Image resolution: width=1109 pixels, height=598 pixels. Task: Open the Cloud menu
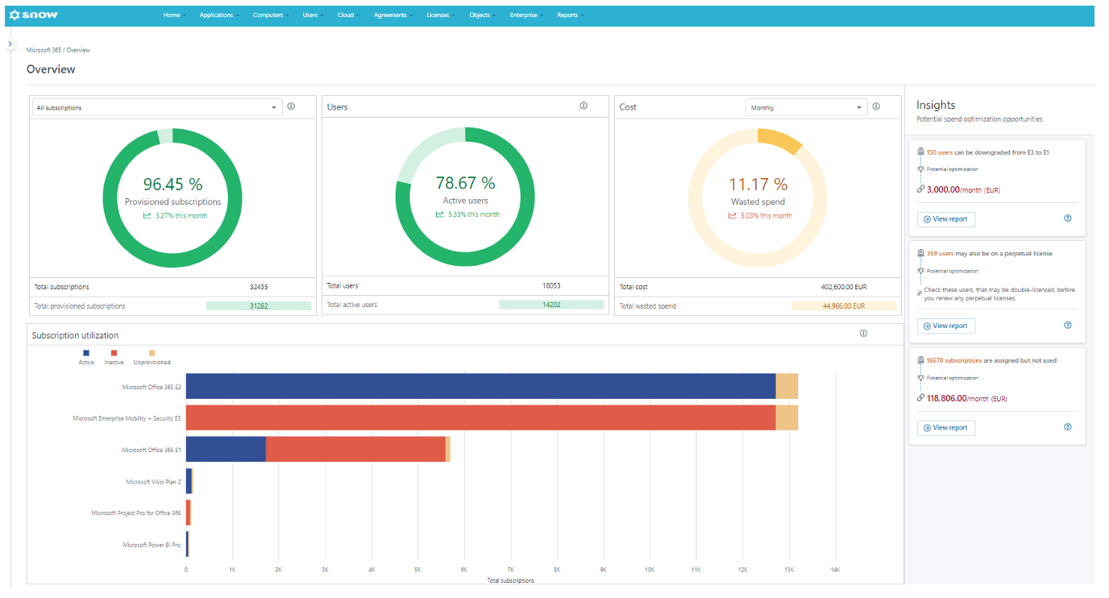(348, 15)
